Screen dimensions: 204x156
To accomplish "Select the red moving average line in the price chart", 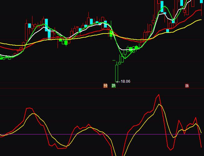I will [x=9, y=48].
